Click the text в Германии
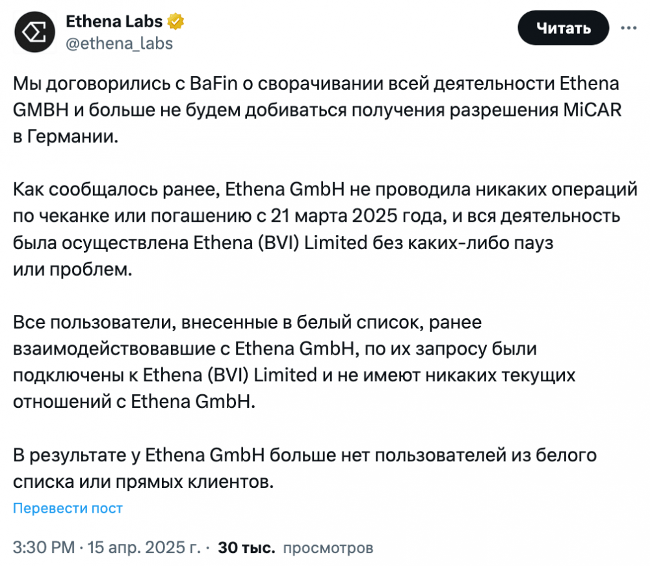 point(66,137)
